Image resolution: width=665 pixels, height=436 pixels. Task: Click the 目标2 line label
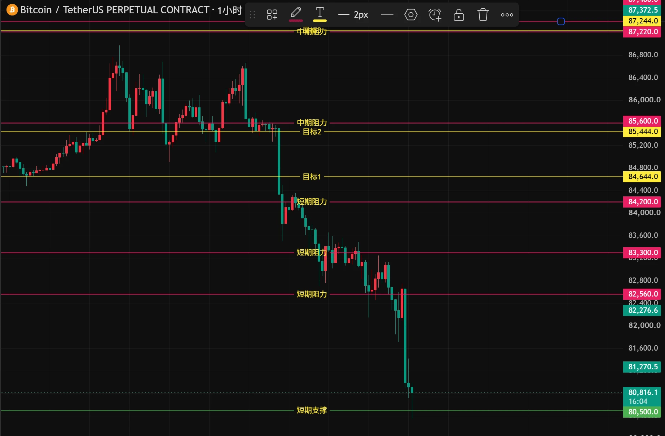point(312,132)
